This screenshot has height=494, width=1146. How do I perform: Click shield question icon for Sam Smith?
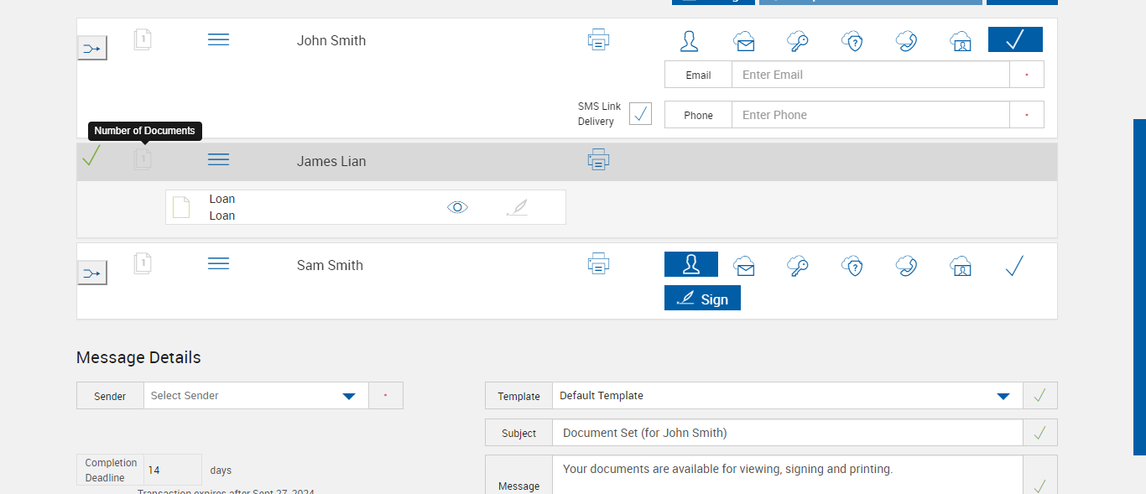[852, 266]
